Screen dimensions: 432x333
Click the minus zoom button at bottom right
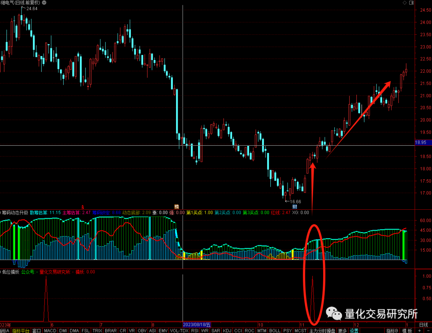click(429, 331)
